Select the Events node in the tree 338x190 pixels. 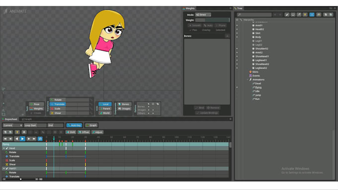256,76
